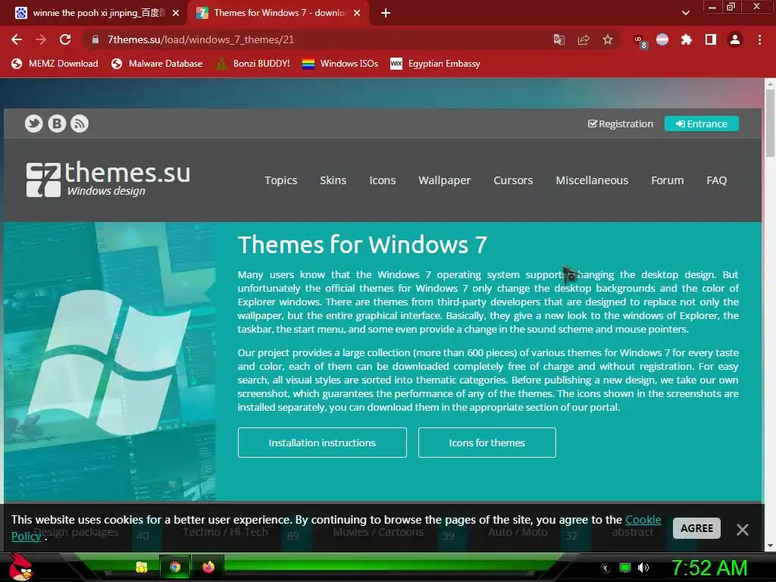The height and width of the screenshot is (582, 776).
Task: Open the Extensions puzzle piece icon
Action: coord(687,39)
